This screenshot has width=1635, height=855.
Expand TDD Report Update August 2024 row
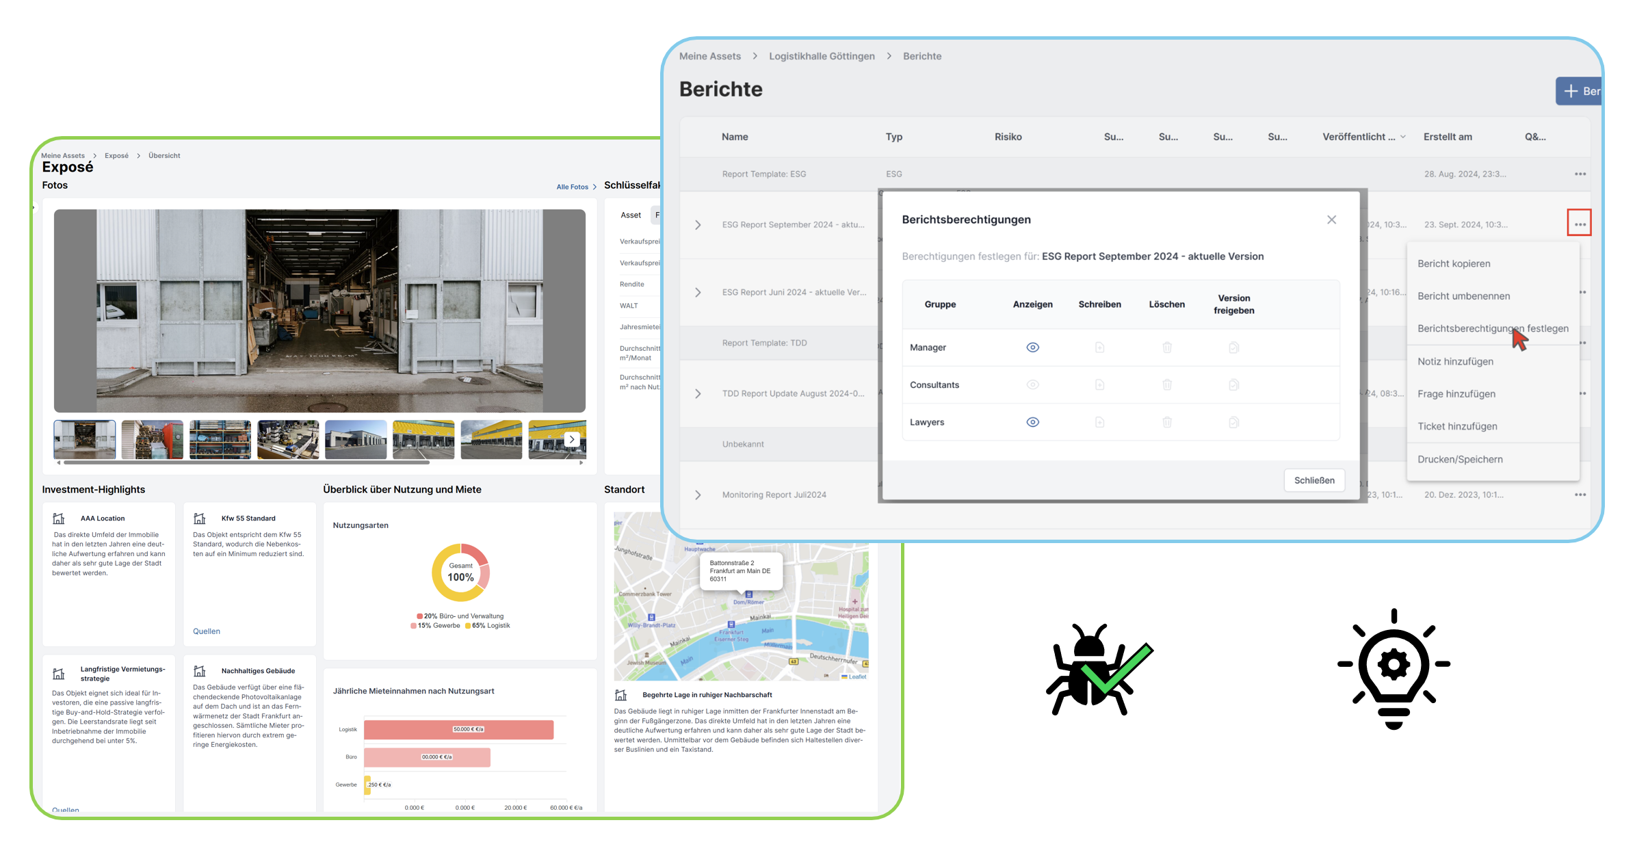[x=698, y=393]
